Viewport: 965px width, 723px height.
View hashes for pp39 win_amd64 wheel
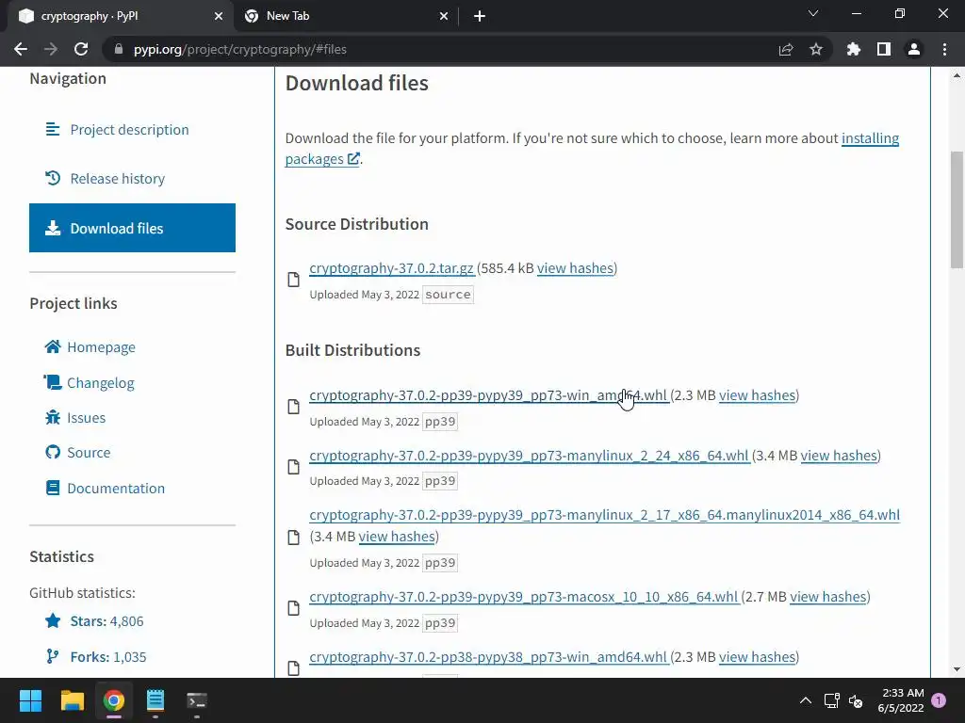[758, 395]
